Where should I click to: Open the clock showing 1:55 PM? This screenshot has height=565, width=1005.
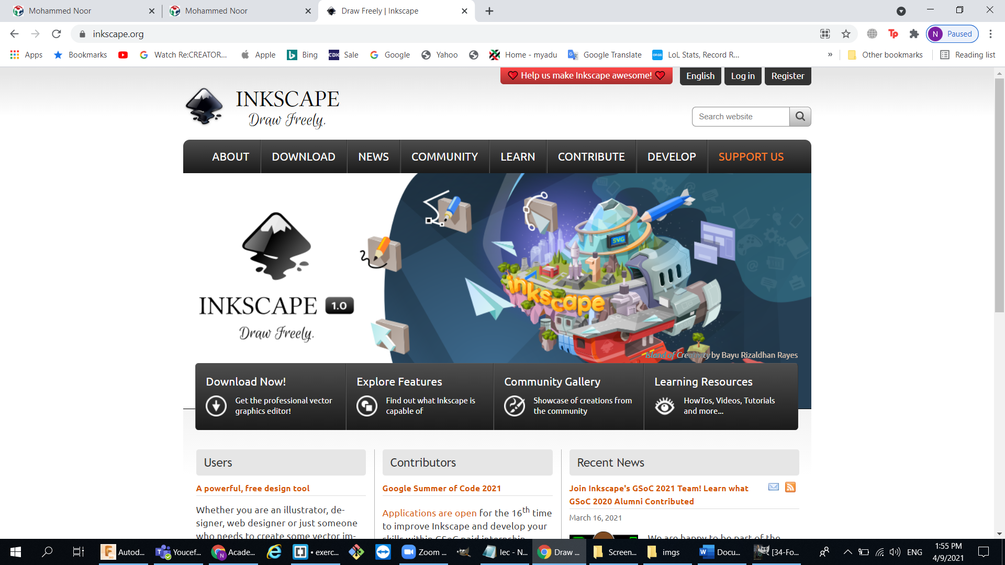pyautogui.click(x=948, y=552)
